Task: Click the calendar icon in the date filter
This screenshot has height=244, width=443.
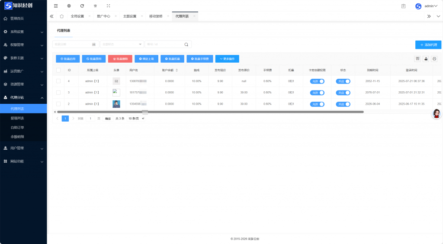Action: 94,44
